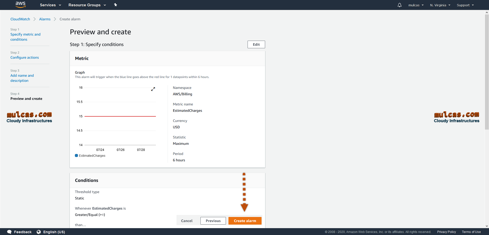Screen dimensions: 489x235
Task: Click the globe language icon
Action: point(39,232)
